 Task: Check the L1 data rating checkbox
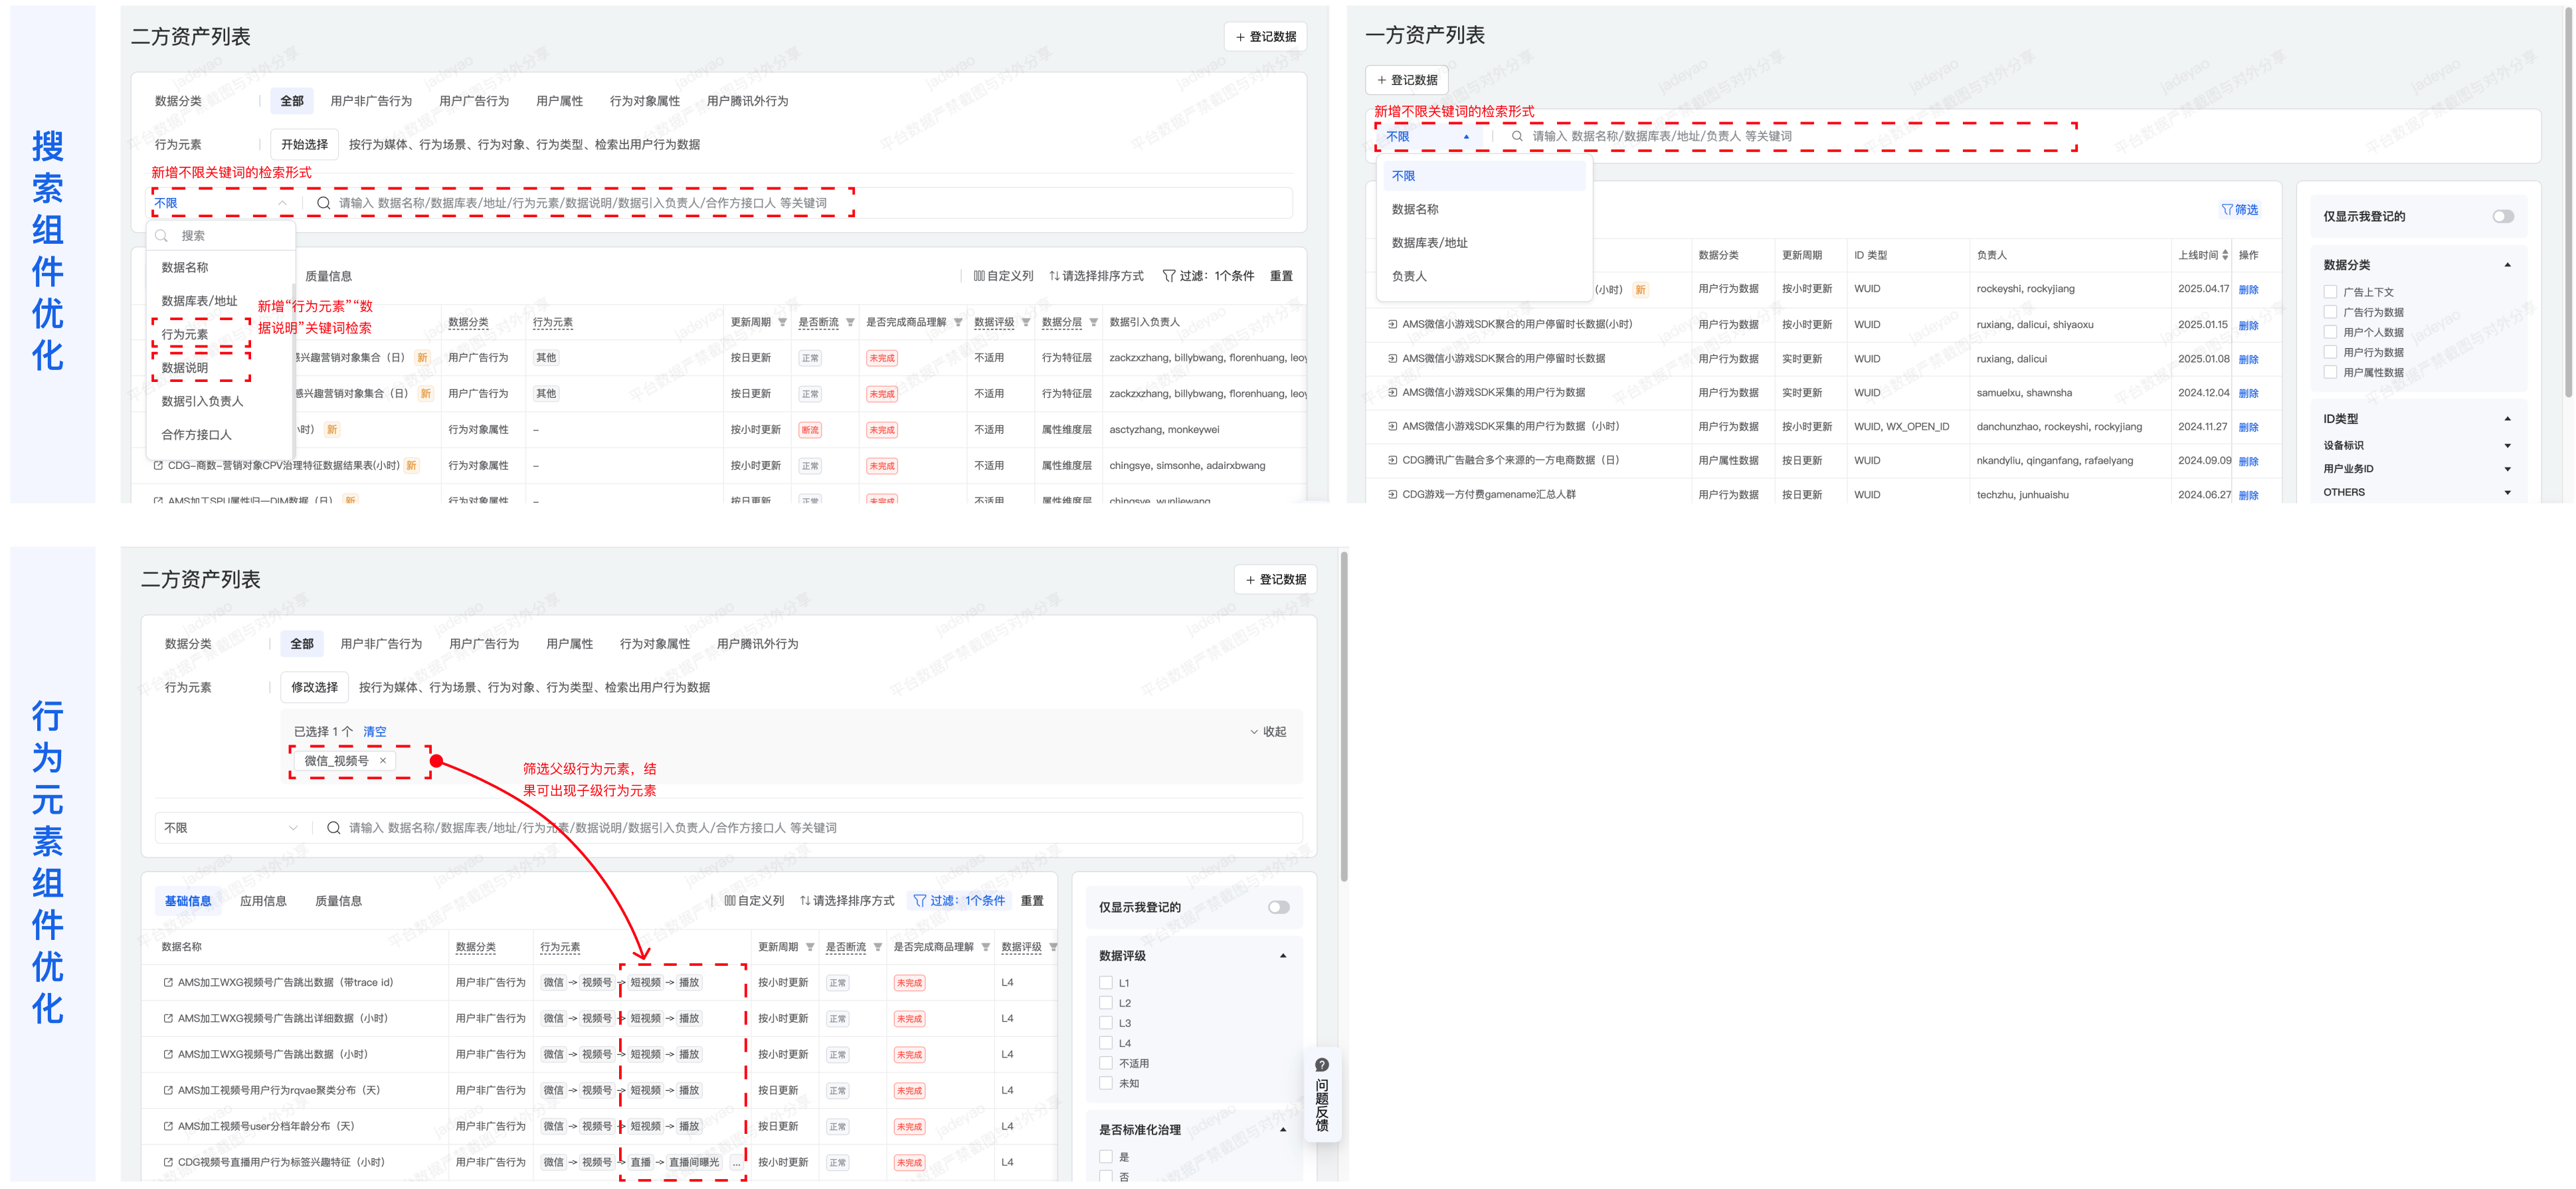tap(1106, 983)
